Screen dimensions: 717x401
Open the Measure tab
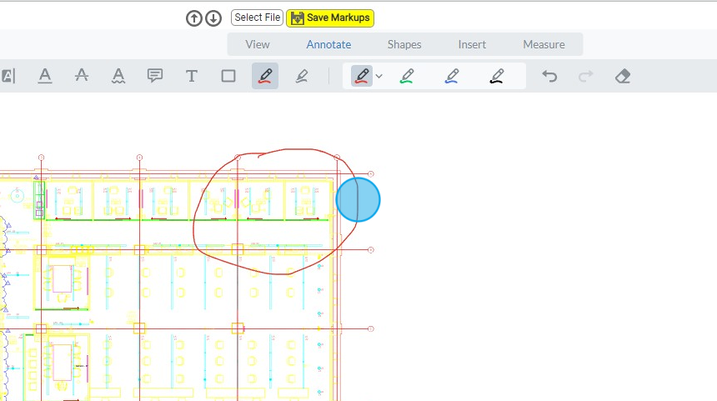tap(544, 44)
